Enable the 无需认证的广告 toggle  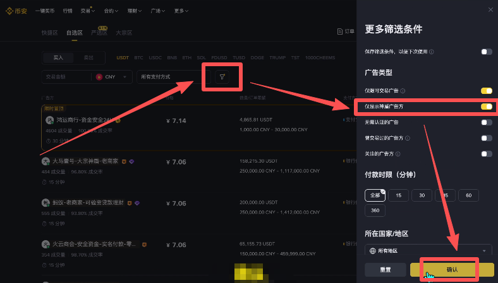click(486, 122)
